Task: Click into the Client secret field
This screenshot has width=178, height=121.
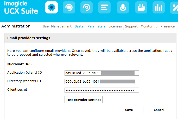Action: [x=102, y=90]
